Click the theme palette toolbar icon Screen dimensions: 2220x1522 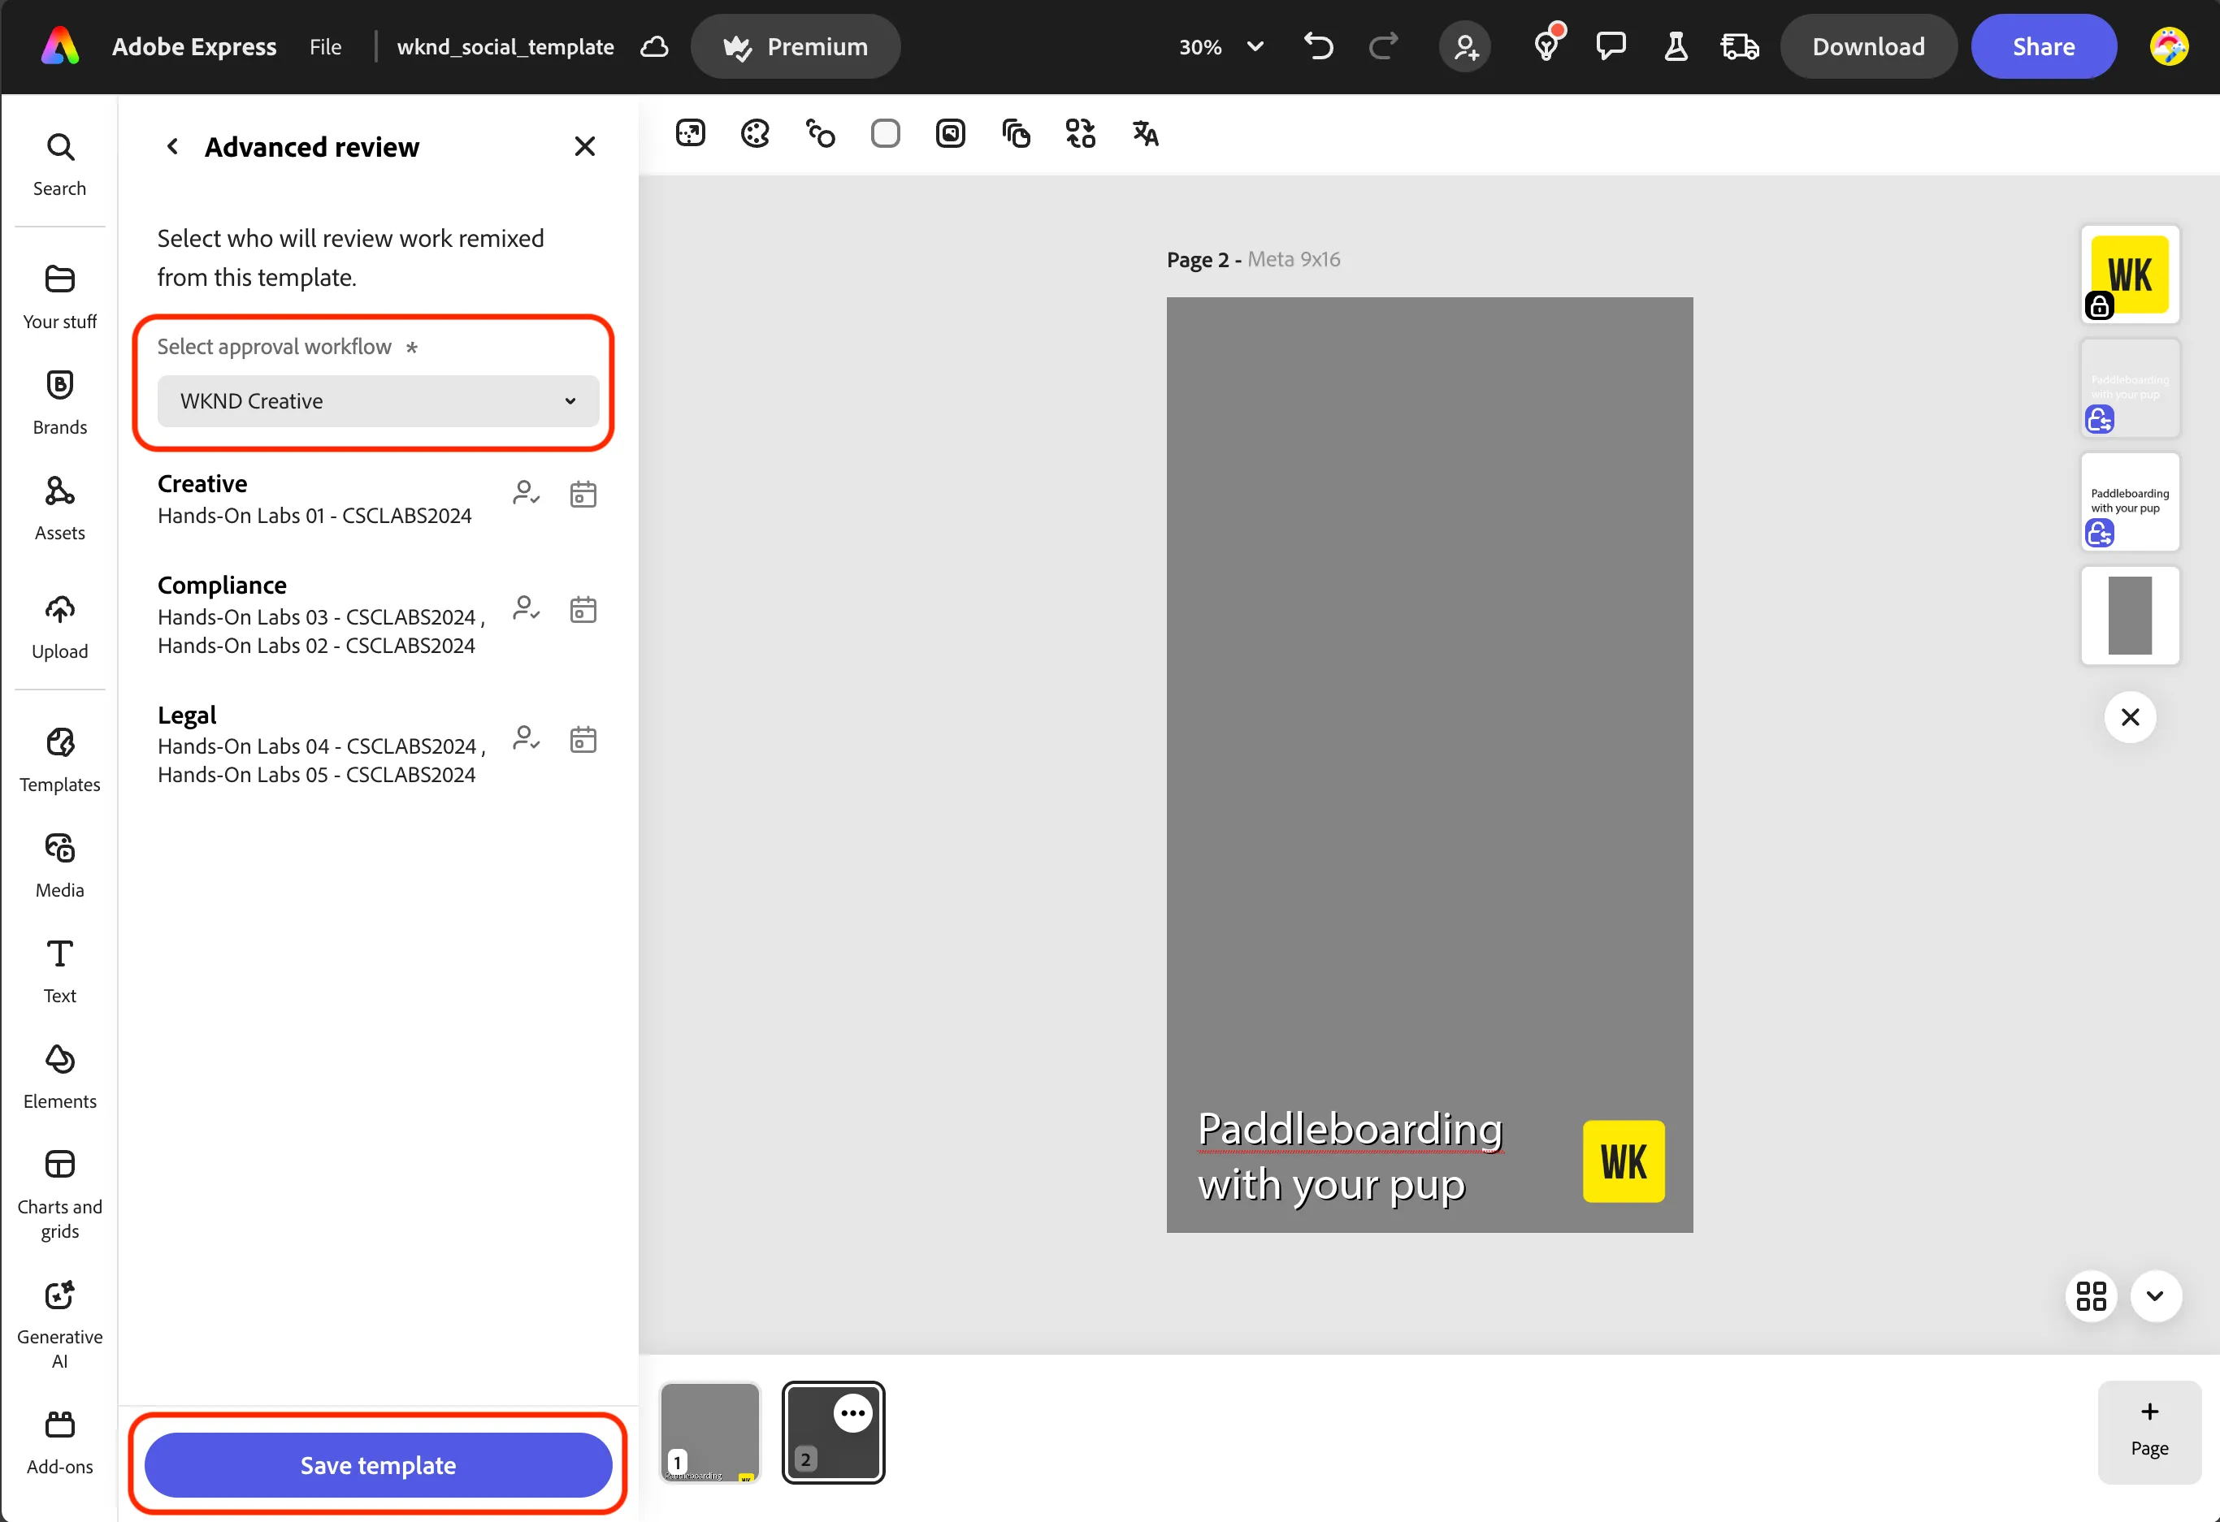point(756,134)
